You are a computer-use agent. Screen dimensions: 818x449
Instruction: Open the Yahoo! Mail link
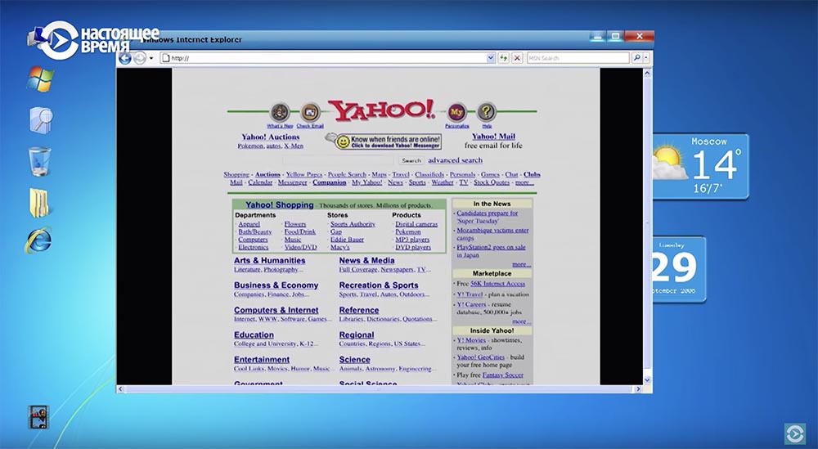(493, 136)
